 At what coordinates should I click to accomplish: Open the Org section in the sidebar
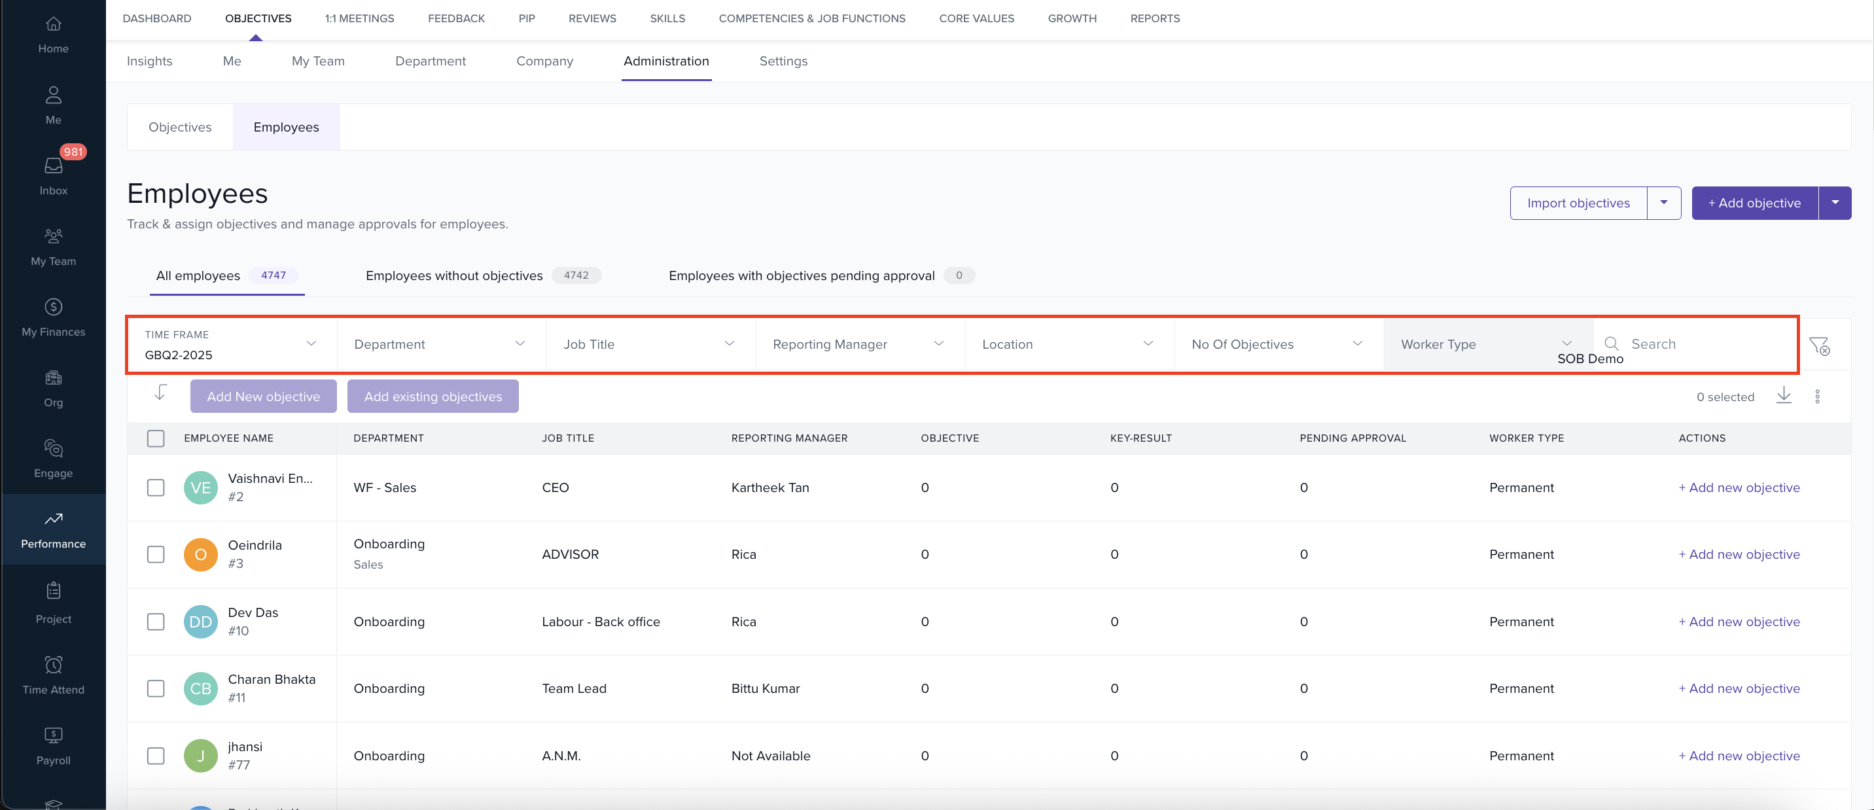click(x=53, y=387)
